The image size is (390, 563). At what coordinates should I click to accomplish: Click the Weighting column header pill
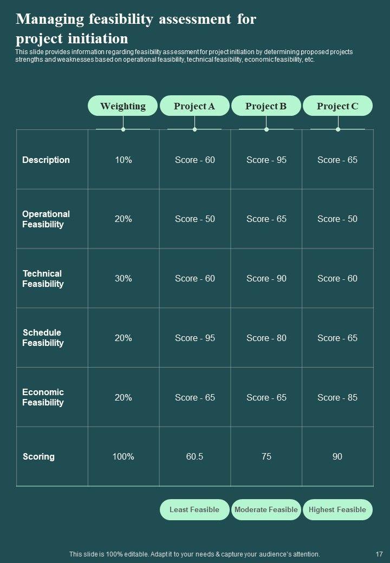pos(123,106)
